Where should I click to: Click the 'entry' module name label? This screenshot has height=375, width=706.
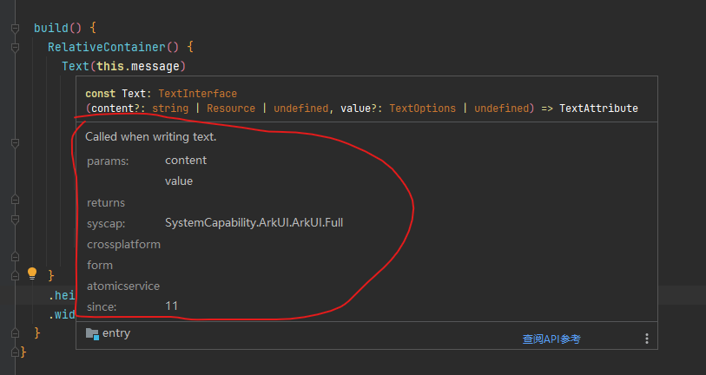click(x=116, y=333)
